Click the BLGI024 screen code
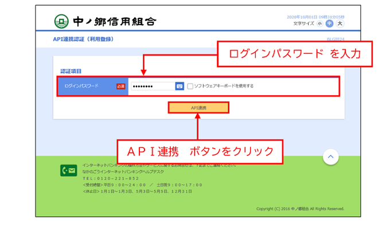The height and width of the screenshot is (226, 390). [x=336, y=39]
